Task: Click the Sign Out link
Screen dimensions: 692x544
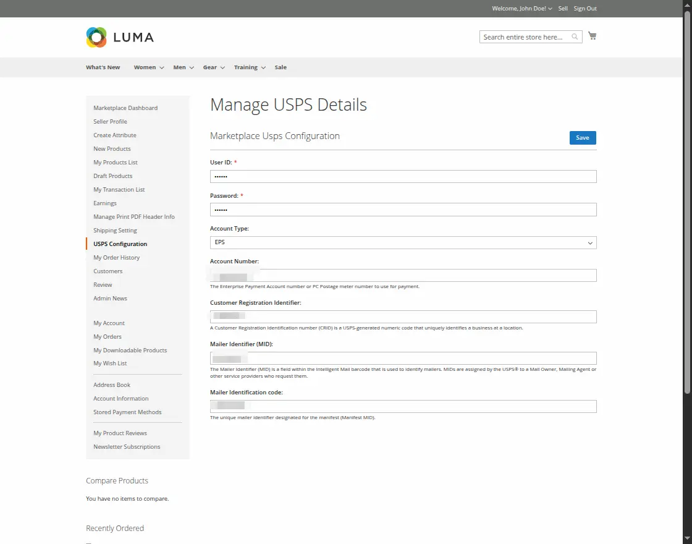Action: tap(584, 8)
